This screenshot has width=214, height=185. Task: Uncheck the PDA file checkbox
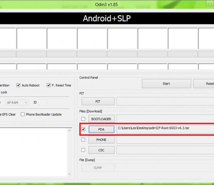coord(83,129)
